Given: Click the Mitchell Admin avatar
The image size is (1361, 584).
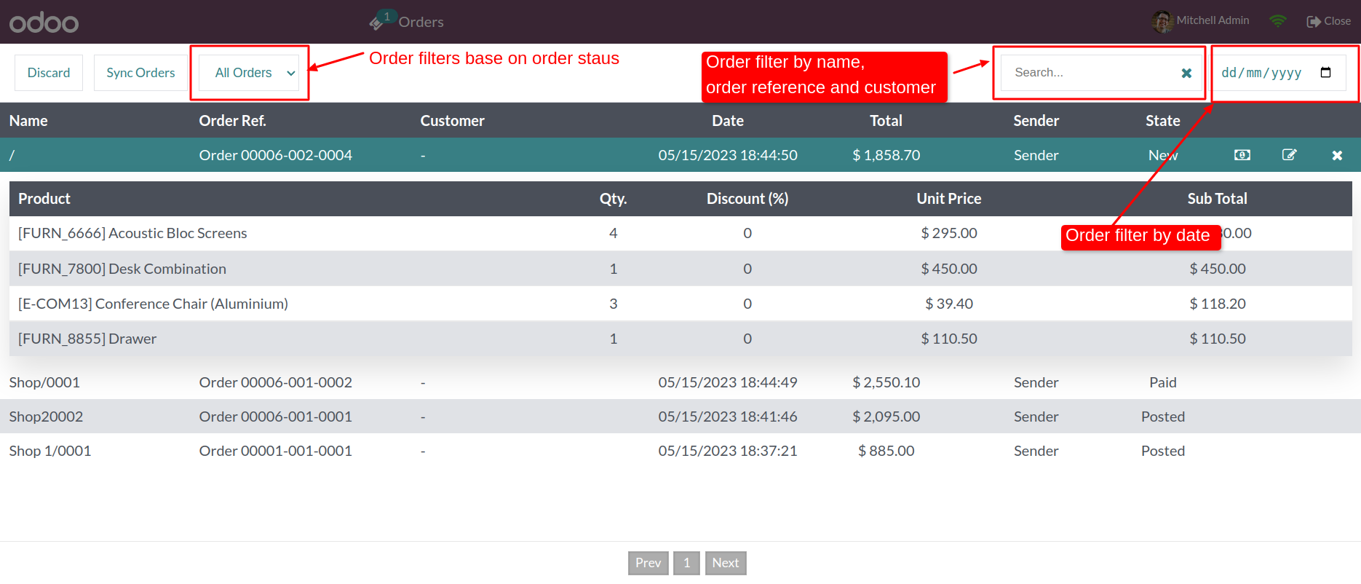Looking at the screenshot, I should click(x=1162, y=21).
